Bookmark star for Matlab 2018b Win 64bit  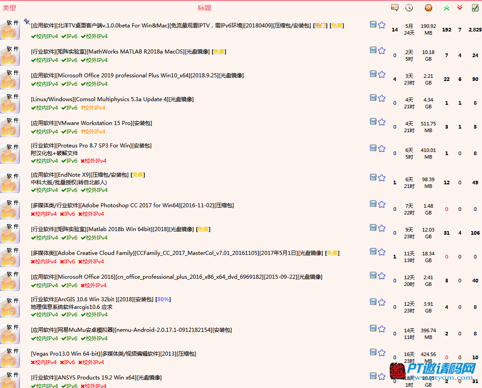pyautogui.click(x=382, y=228)
